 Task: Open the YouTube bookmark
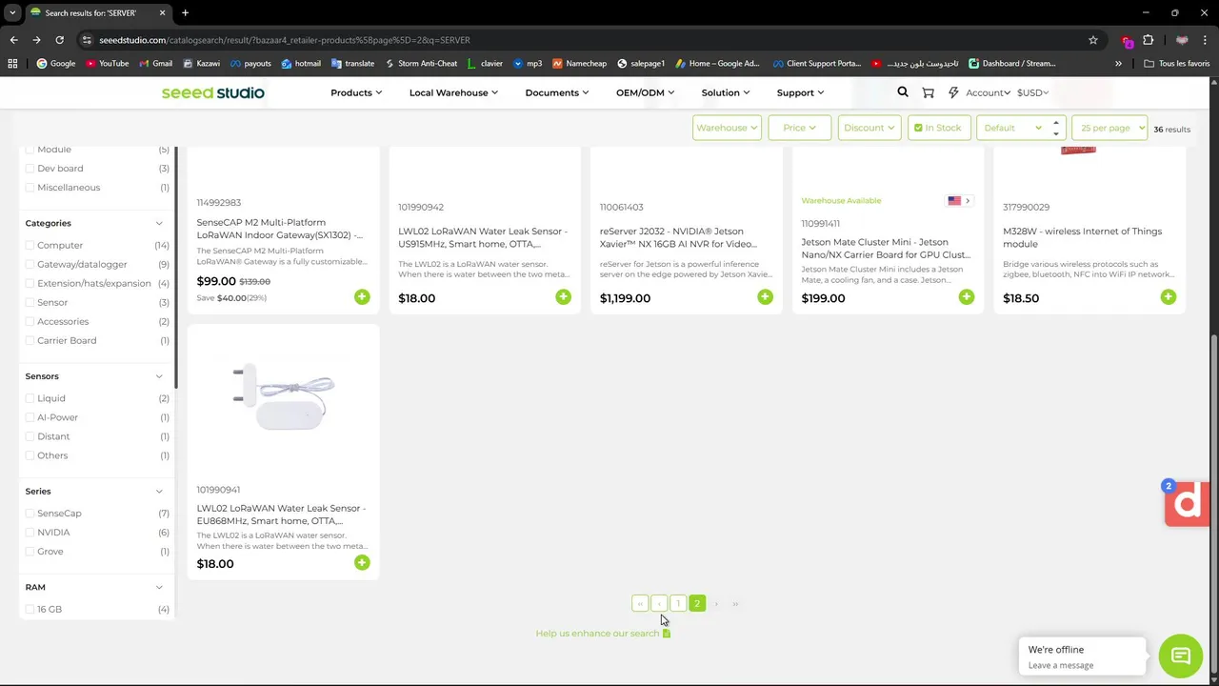tap(107, 64)
